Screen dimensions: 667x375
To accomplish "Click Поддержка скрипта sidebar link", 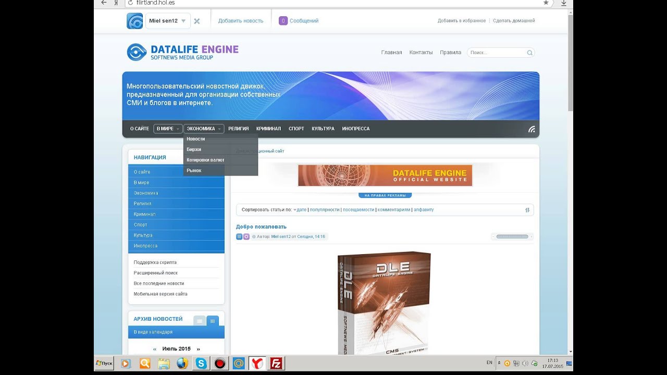I will 155,262.
